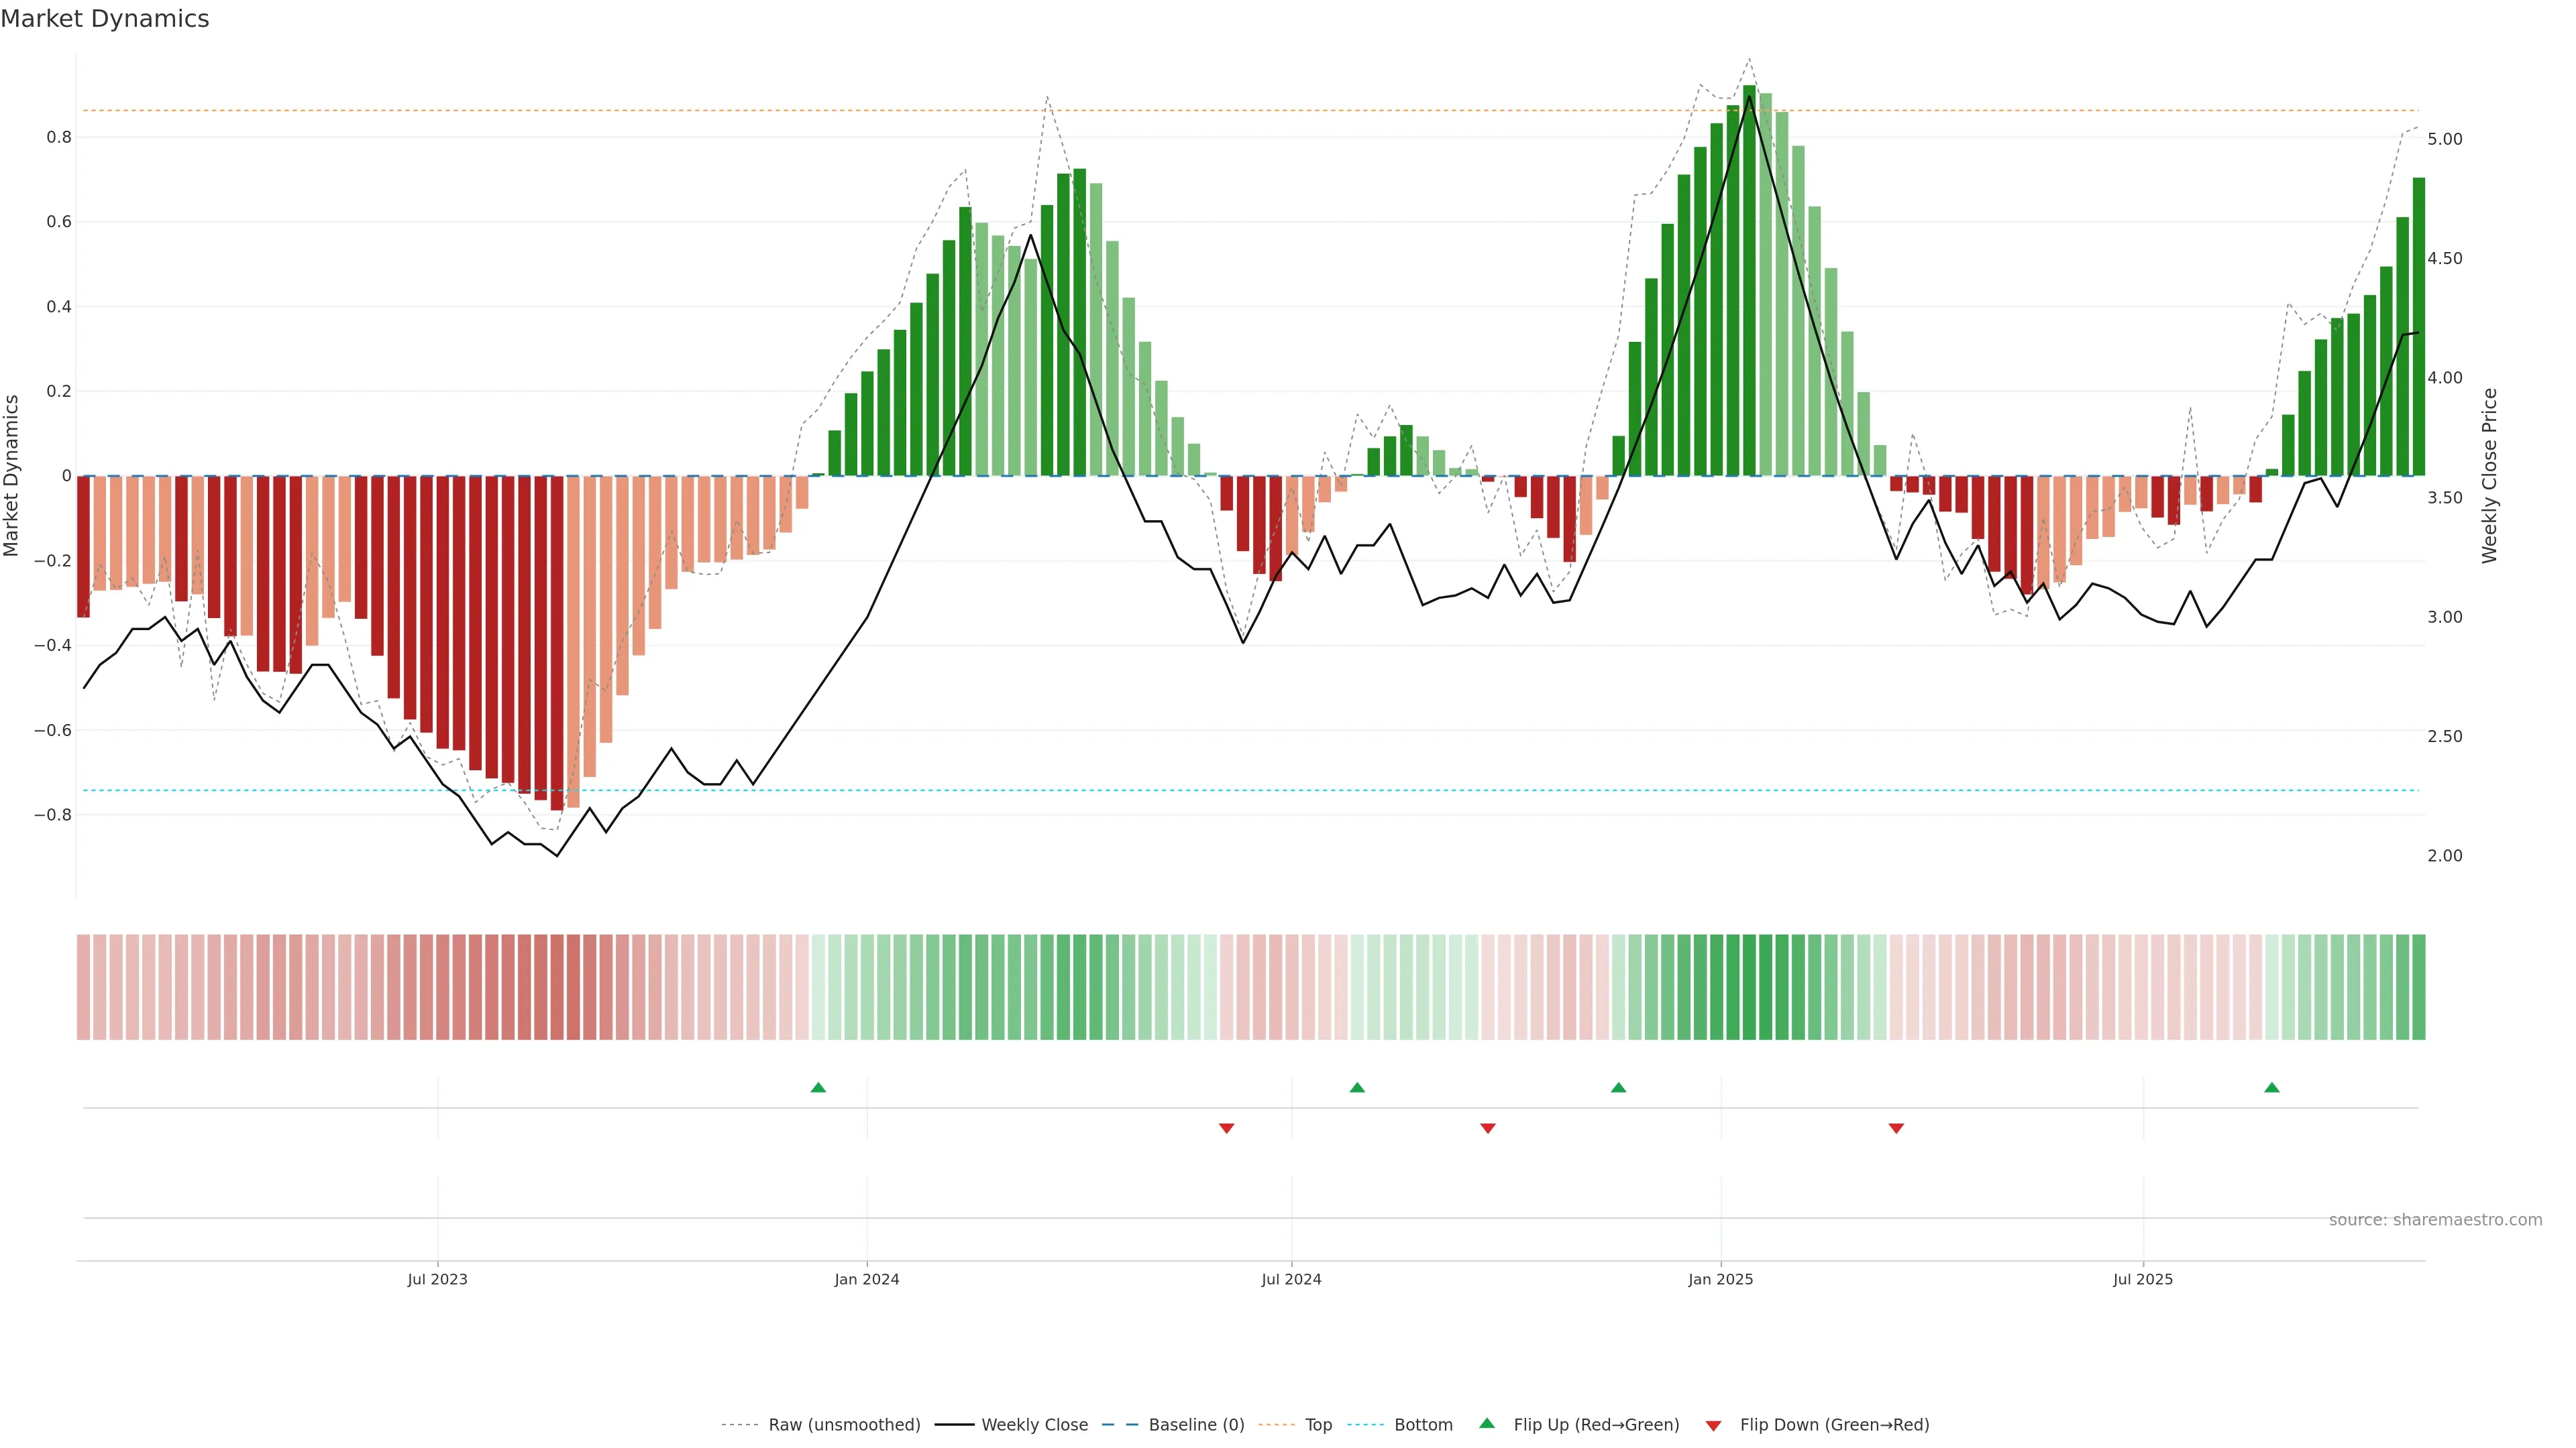Image resolution: width=2576 pixels, height=1448 pixels.
Task: Click the source: sharemaestro.com text
Action: 2435,1220
